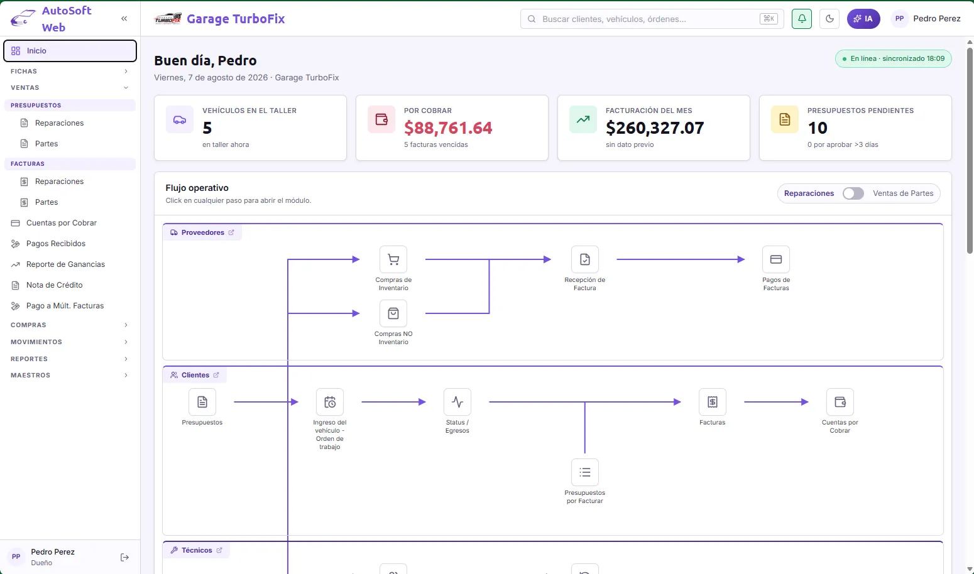Click the notifications bell icon
Image resolution: width=974 pixels, height=574 pixels.
tap(802, 19)
